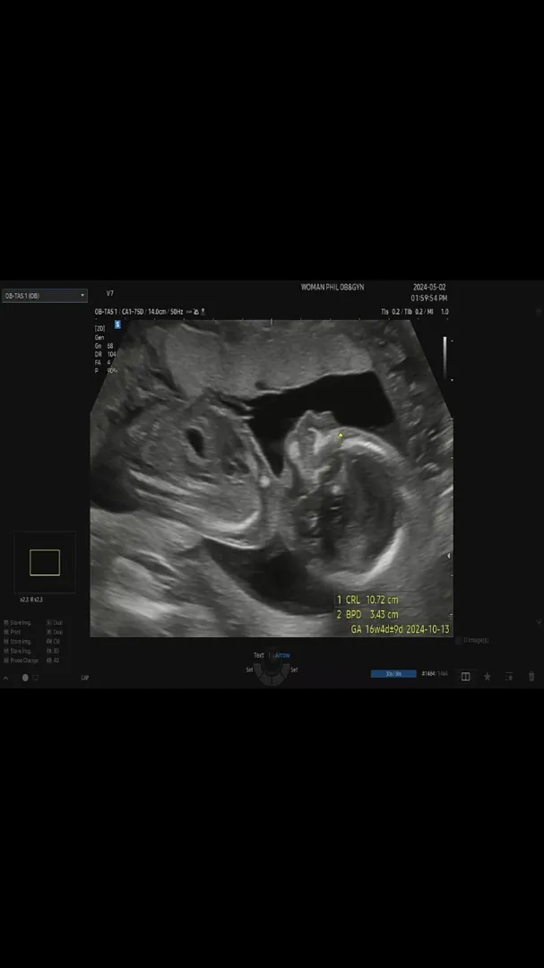Click the yellow arrow marker on ultrasound
This screenshot has width=544, height=968.
pyautogui.click(x=341, y=436)
